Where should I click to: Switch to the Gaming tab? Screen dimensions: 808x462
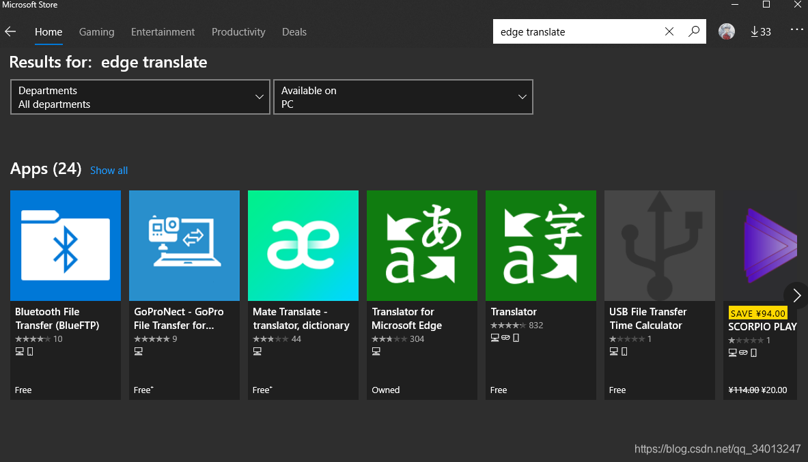[x=96, y=32]
